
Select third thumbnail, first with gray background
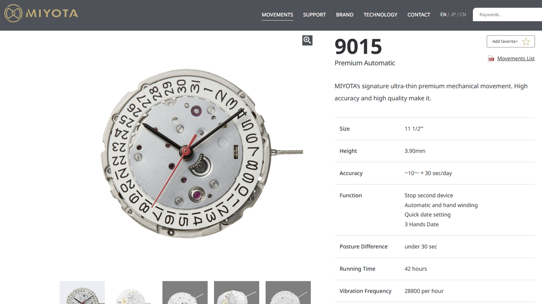pyautogui.click(x=185, y=293)
